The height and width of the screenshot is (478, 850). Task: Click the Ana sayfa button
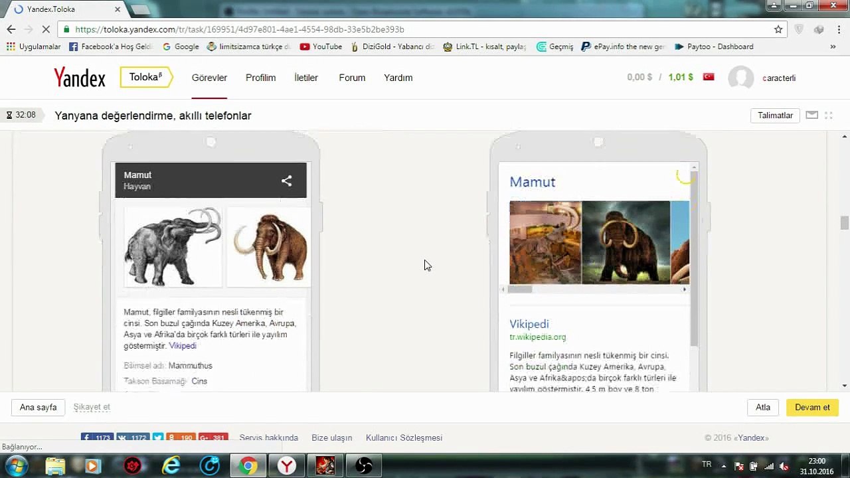[38, 407]
